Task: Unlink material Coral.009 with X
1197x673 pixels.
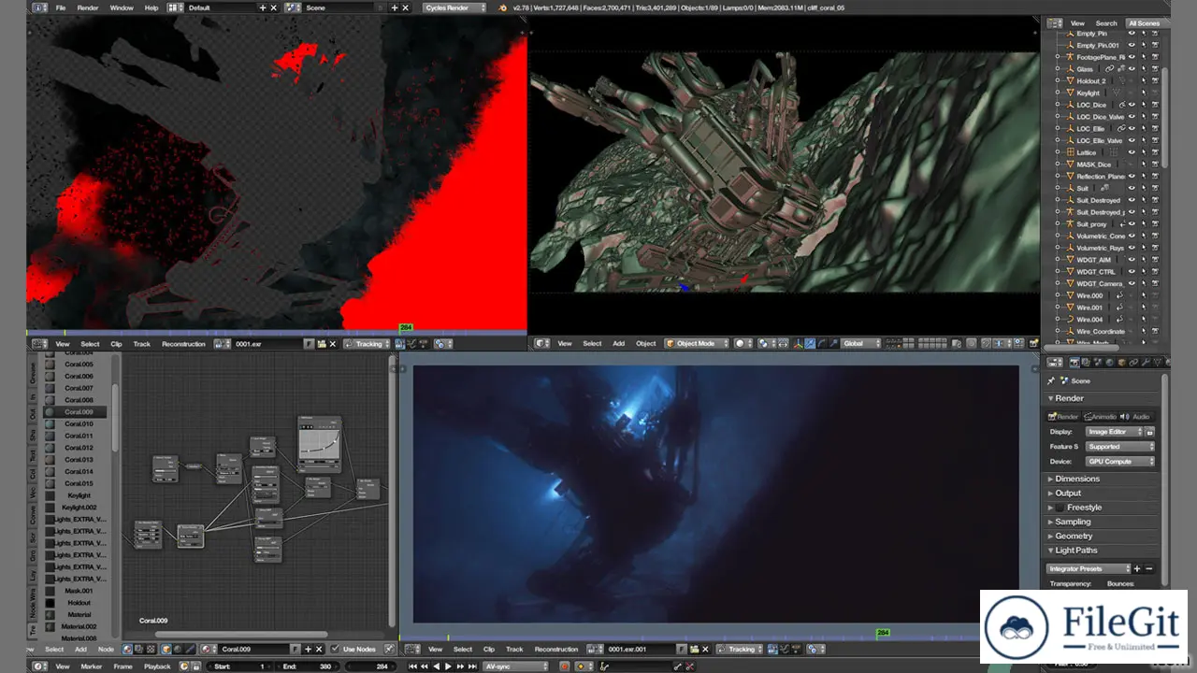Action: click(319, 649)
